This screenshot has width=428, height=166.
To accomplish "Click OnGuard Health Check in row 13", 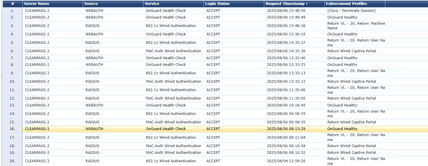I will [x=166, y=105].
